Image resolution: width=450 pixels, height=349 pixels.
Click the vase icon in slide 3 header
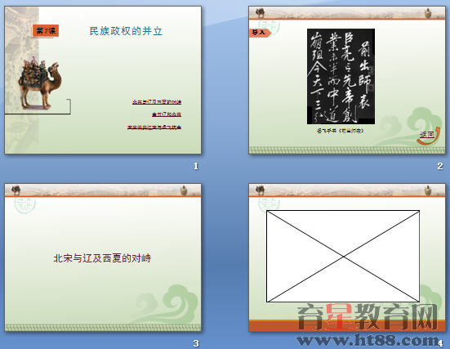click(184, 190)
